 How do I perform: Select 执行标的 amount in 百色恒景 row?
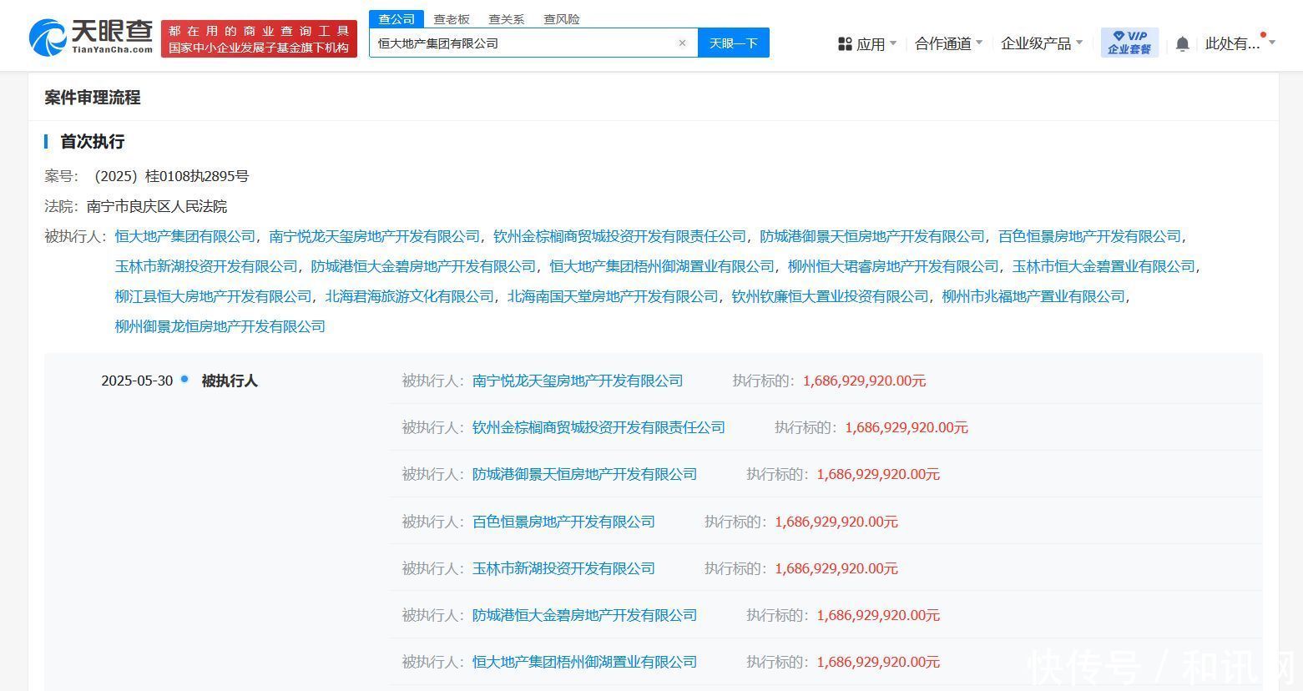(836, 522)
